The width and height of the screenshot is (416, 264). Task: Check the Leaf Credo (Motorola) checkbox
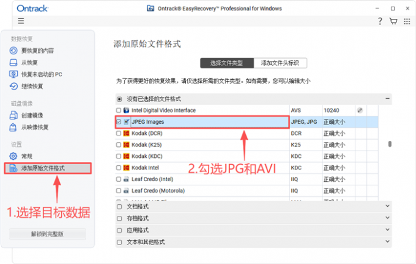pos(119,191)
